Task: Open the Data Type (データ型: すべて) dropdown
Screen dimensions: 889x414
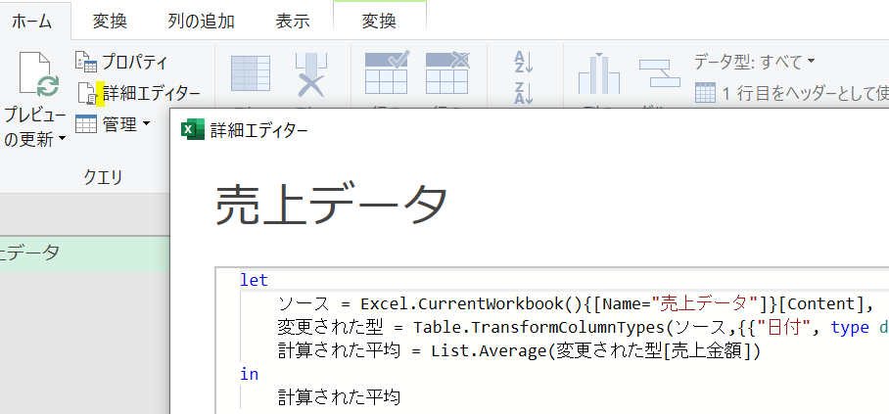Action: 755,62
